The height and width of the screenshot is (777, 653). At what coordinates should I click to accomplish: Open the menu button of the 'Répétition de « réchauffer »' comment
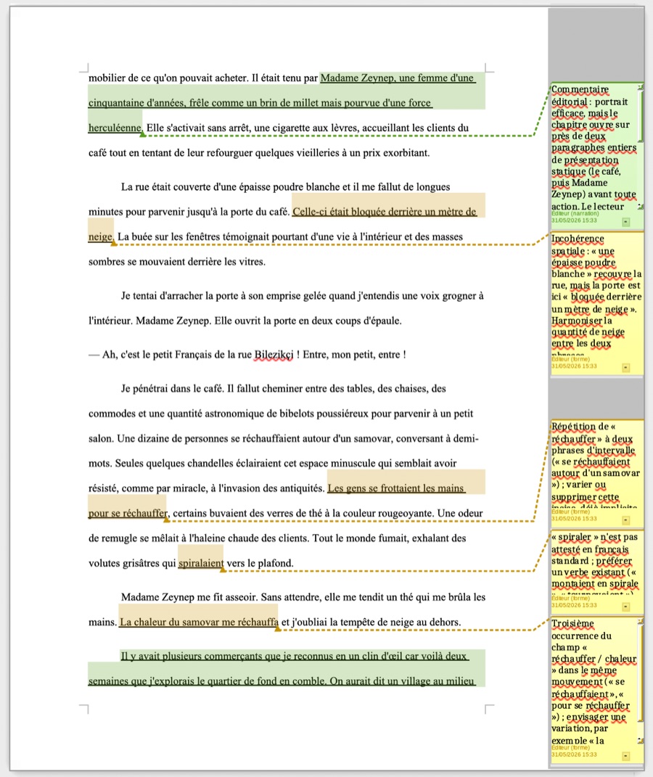point(625,520)
